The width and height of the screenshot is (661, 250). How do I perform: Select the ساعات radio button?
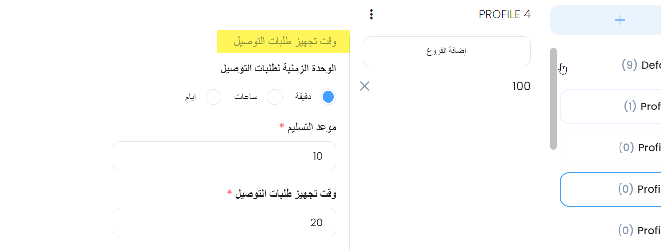275,97
